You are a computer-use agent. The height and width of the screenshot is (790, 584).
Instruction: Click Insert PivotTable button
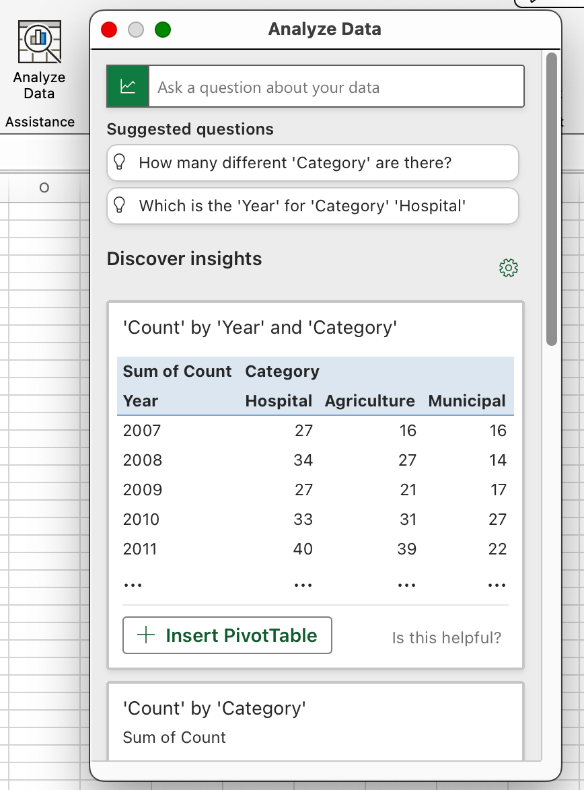[227, 635]
